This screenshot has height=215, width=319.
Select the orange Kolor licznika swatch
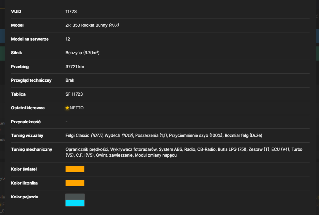75,183
